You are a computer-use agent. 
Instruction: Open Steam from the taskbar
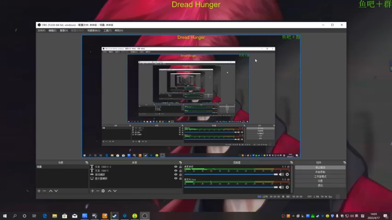(x=115, y=216)
